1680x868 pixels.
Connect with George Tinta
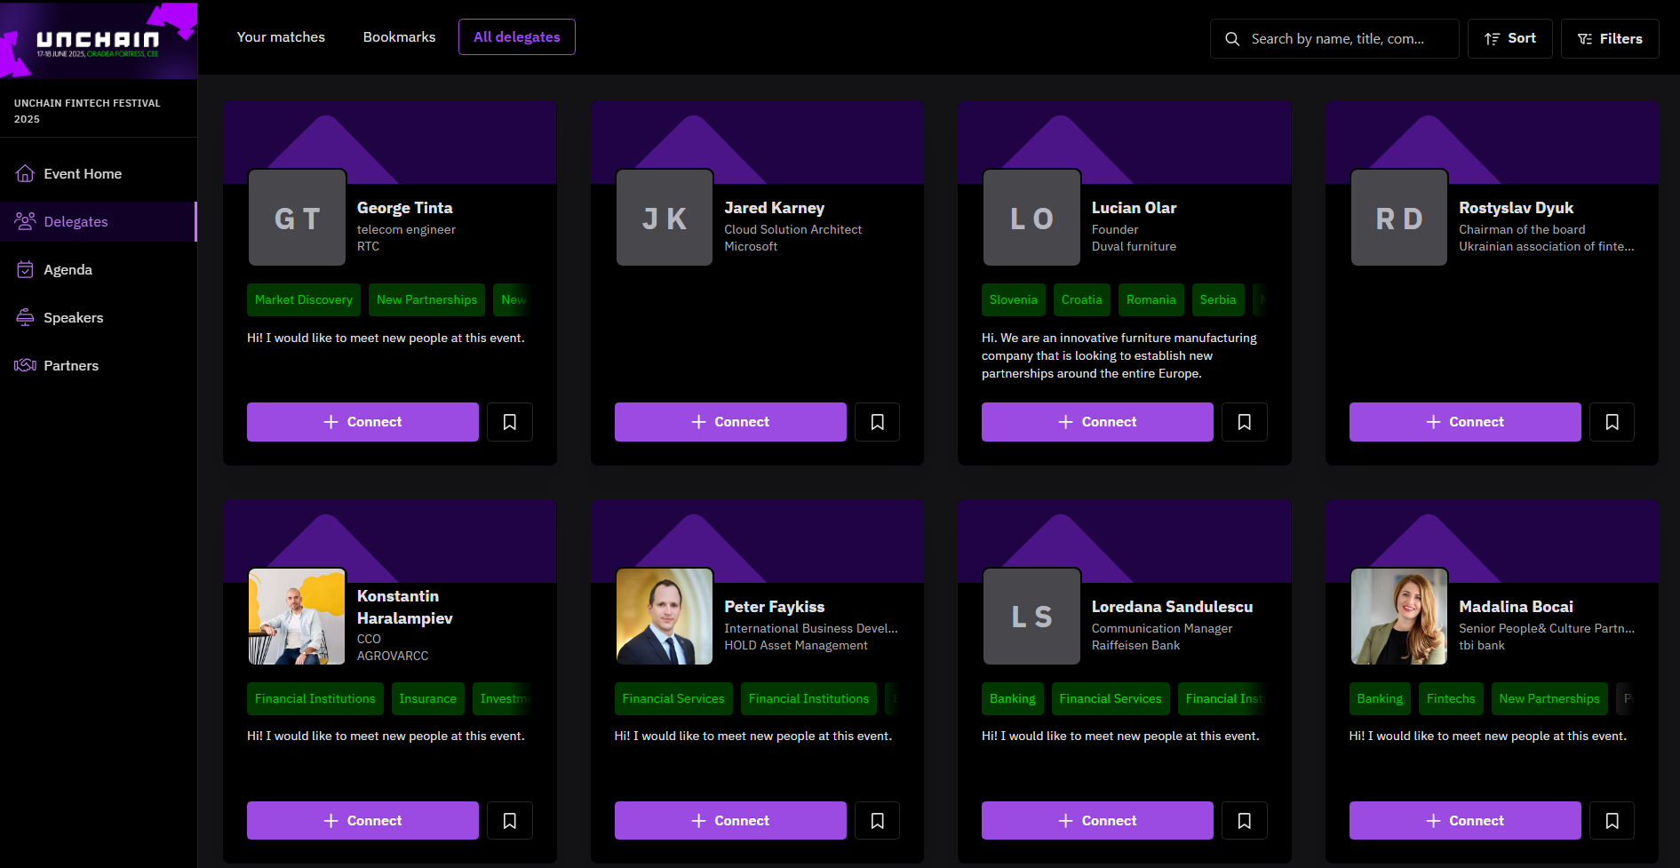(362, 422)
